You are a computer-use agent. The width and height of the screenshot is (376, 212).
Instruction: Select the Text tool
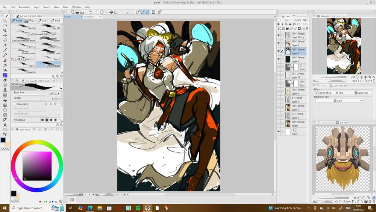5,125
